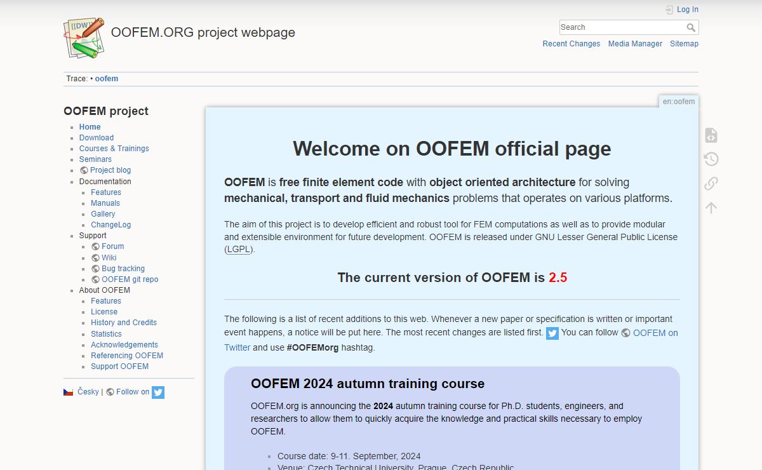The image size is (762, 470).
Task: Open Referencing OOFEM page
Action: point(127,356)
